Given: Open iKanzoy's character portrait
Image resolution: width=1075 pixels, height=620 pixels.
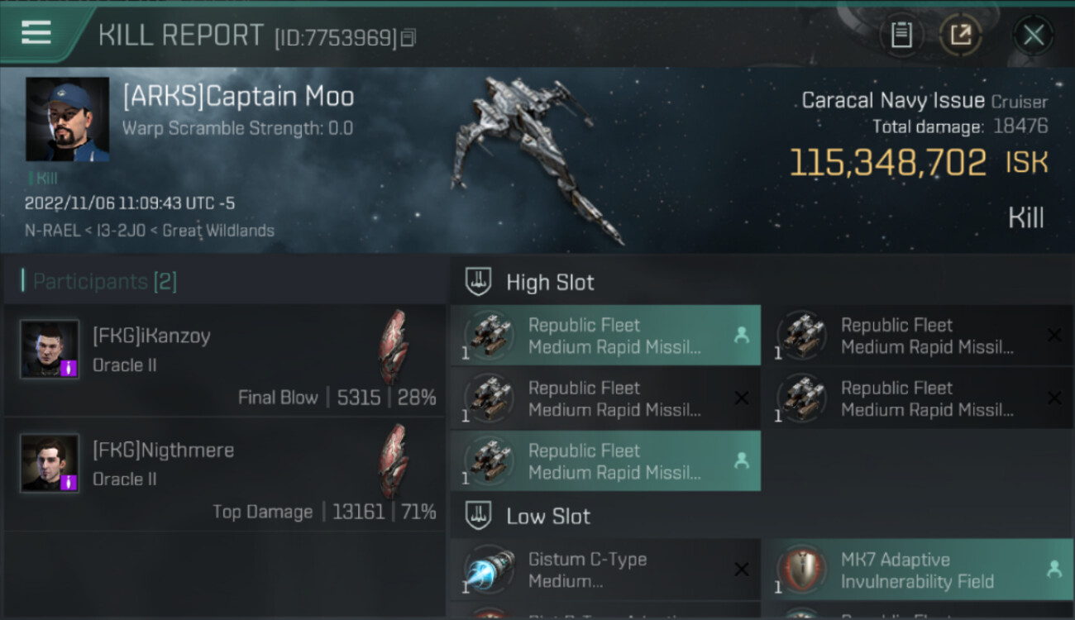Looking at the screenshot, I should 50,349.
